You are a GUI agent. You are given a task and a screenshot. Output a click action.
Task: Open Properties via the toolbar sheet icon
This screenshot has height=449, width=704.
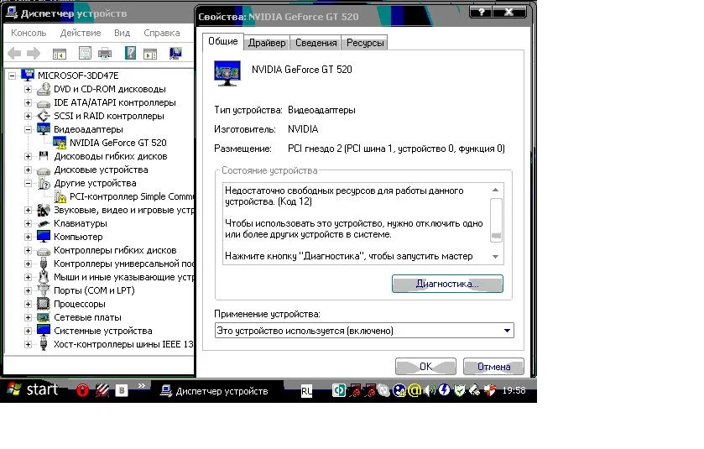pyautogui.click(x=85, y=54)
